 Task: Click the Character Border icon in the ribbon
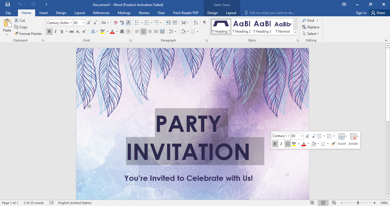(x=128, y=23)
